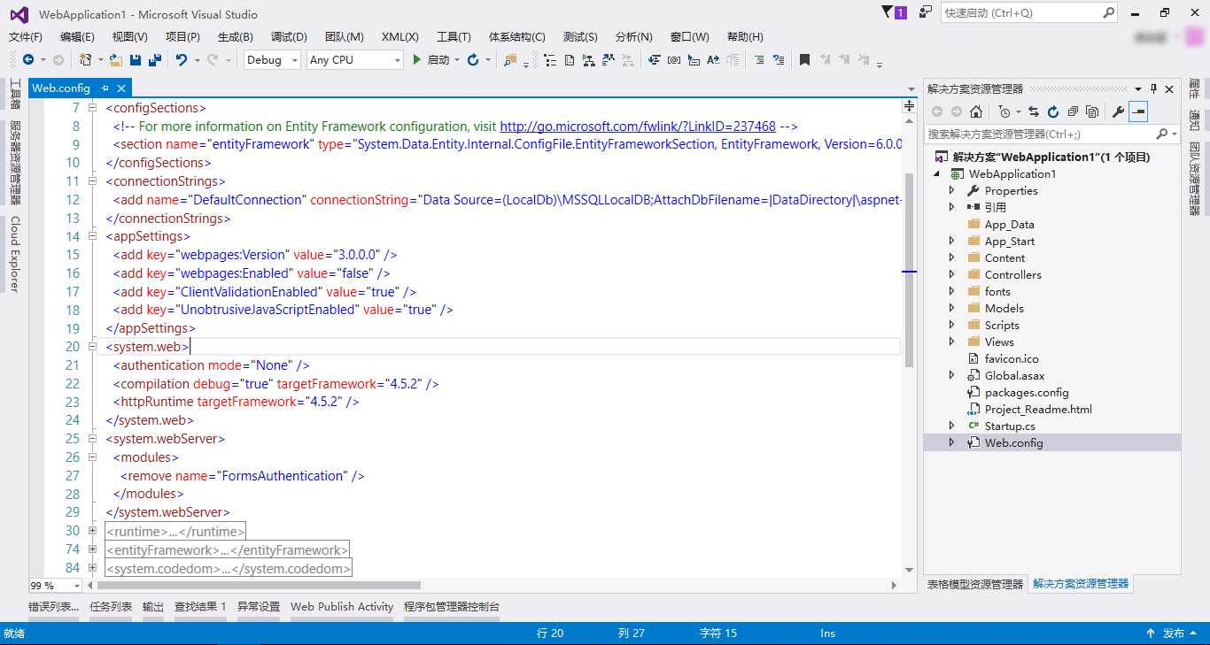Click the Publish up-arrow in status bar

coord(1151,633)
